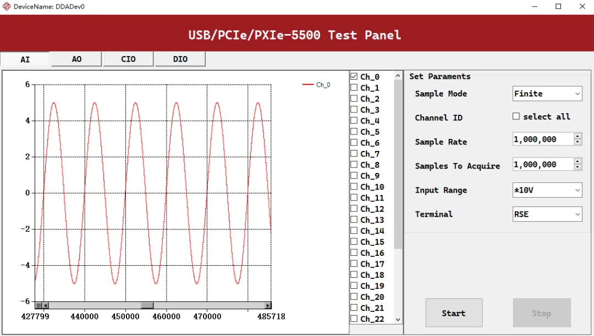594x336 pixels.
Task: Tick the Ch_18 channel checkbox
Action: pos(354,275)
